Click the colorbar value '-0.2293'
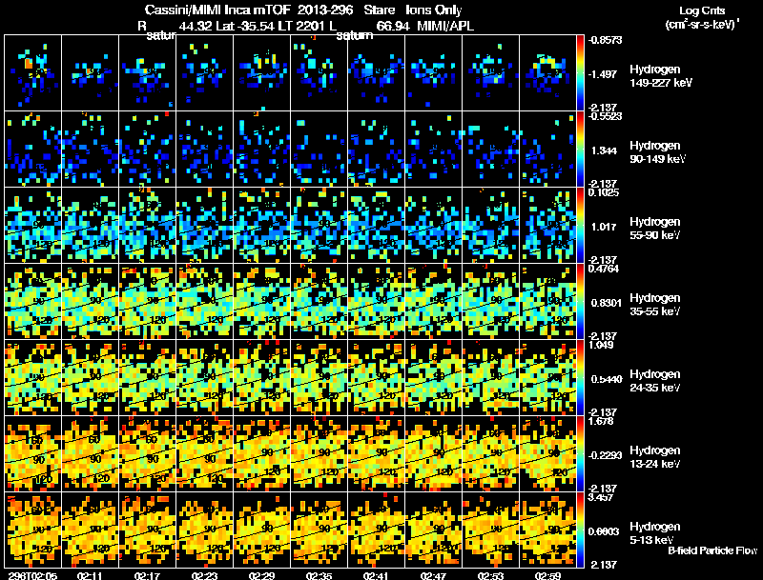763x580 pixels. coord(606,455)
